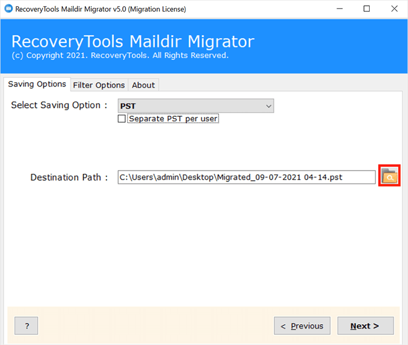Click the dropdown arrow beside PST
Image resolution: width=408 pixels, height=345 pixels.
(x=268, y=106)
